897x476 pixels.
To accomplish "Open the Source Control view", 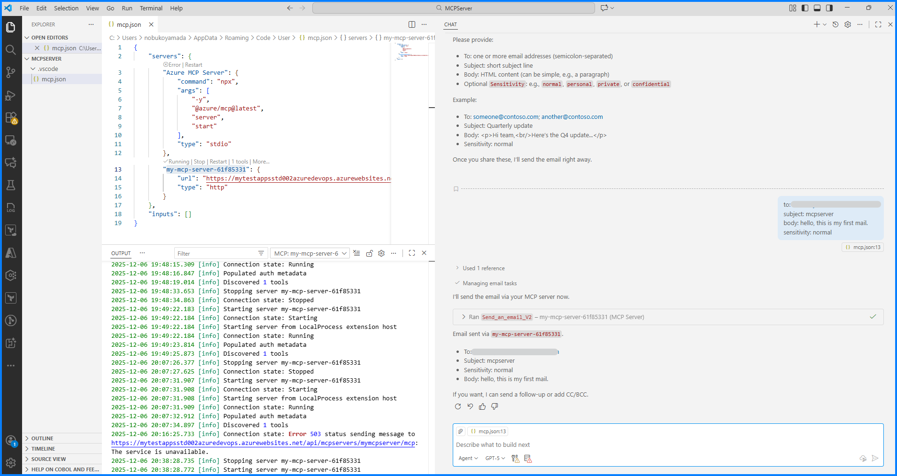I will coord(11,72).
